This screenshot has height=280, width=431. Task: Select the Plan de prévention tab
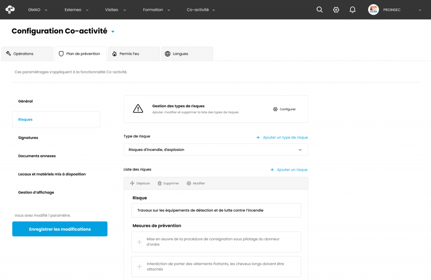80,54
